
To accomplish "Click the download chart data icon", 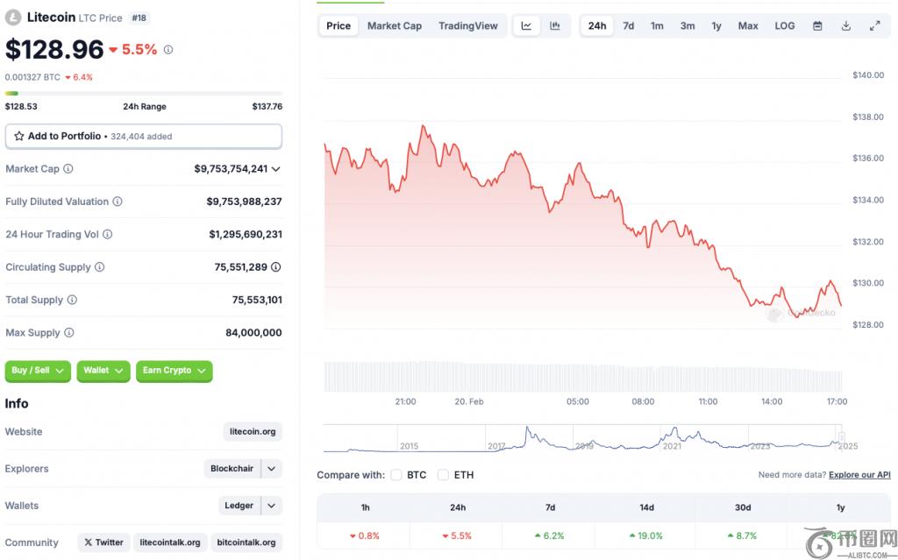I will [x=846, y=26].
